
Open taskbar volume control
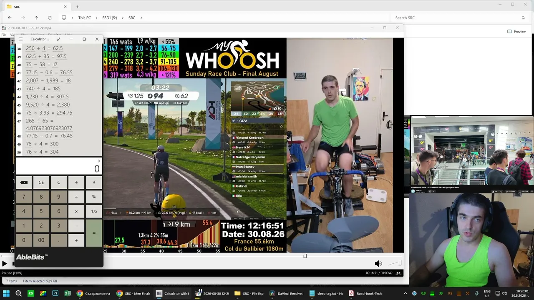504,293
